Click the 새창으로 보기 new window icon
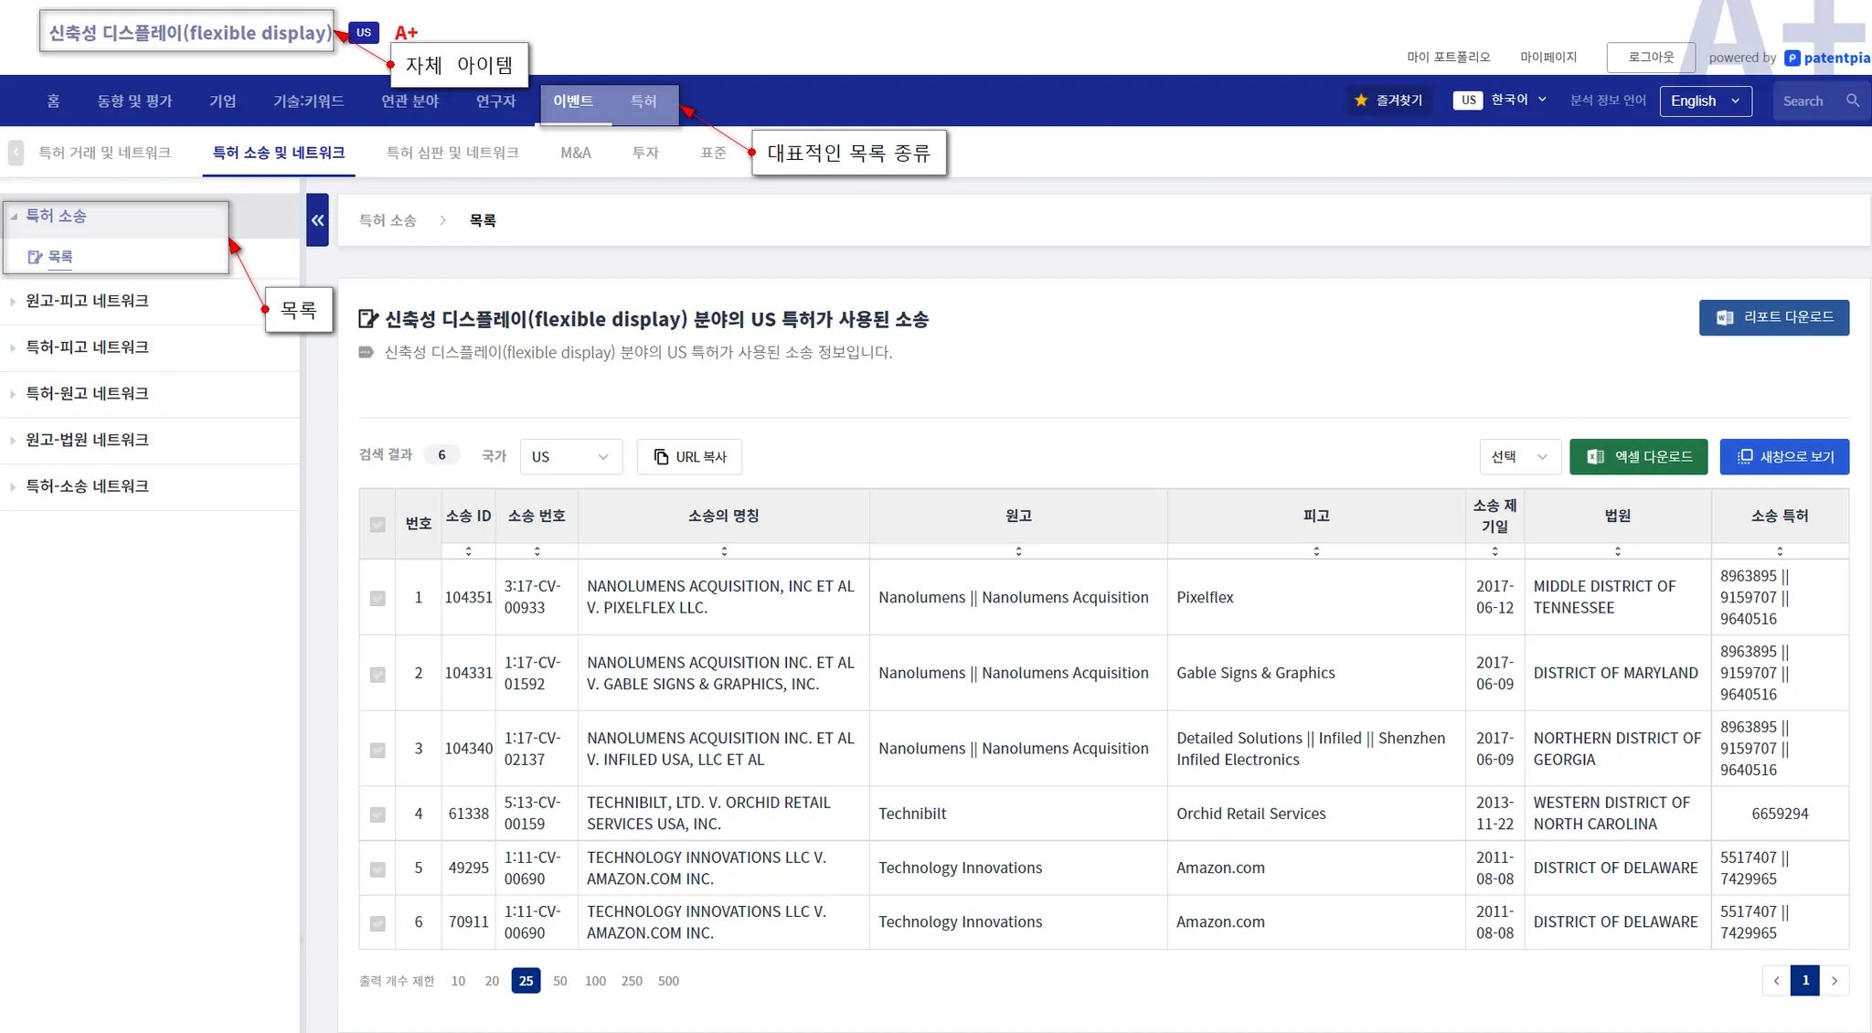The width and height of the screenshot is (1872, 1033). click(x=1744, y=457)
